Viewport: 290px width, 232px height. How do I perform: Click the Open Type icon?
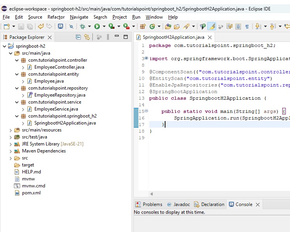pos(167,26)
